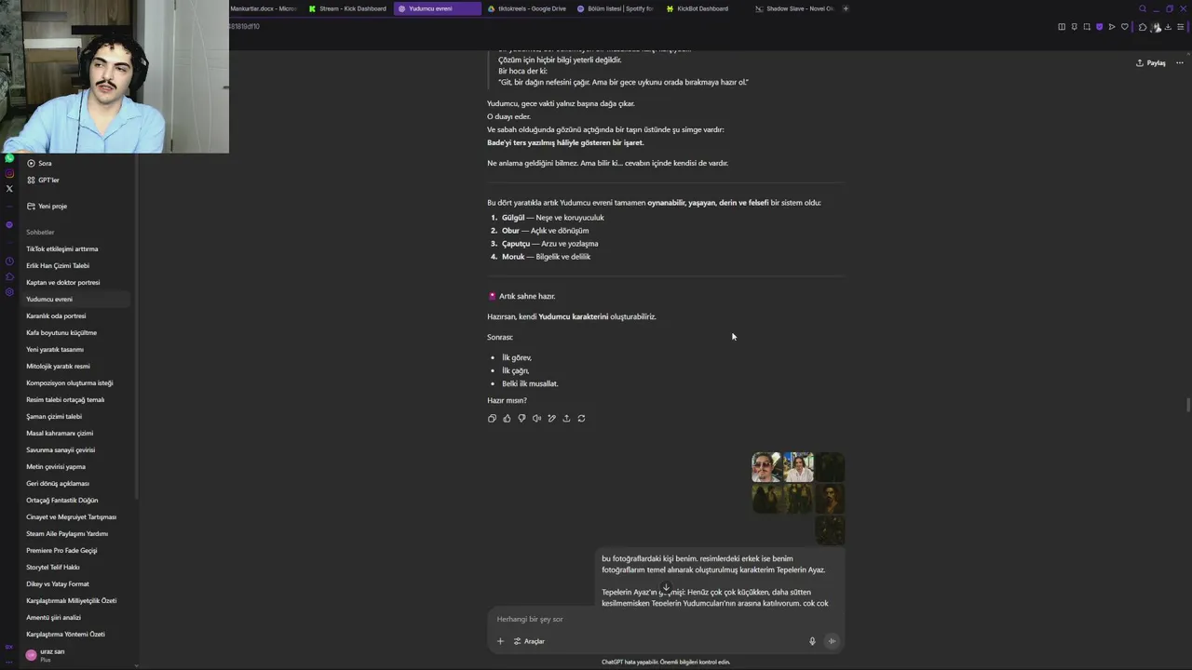Give the response a thumbs down

click(x=521, y=419)
